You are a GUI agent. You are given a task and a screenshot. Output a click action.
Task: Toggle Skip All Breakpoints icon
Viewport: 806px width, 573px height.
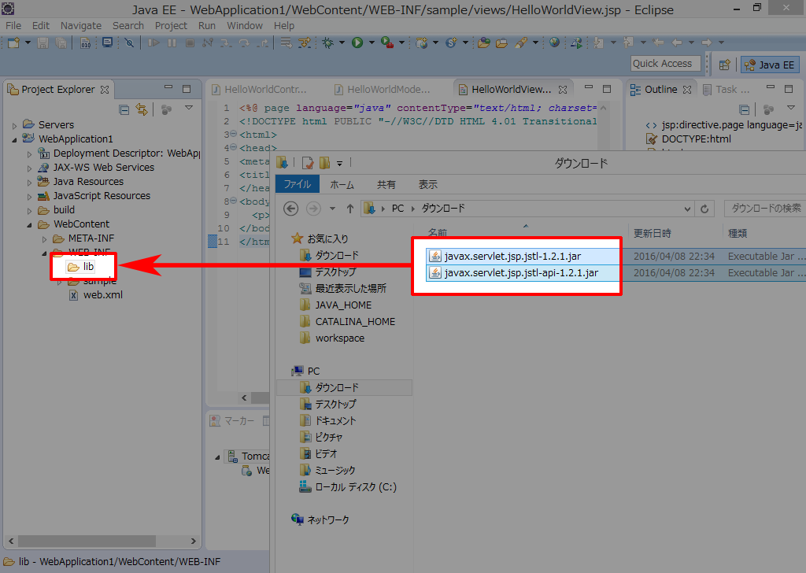129,43
